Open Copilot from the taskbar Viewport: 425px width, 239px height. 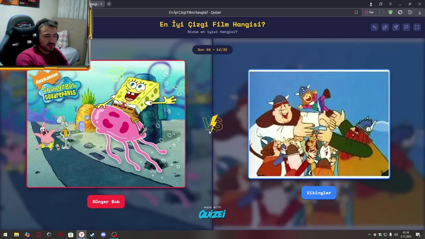pyautogui.click(x=27, y=235)
